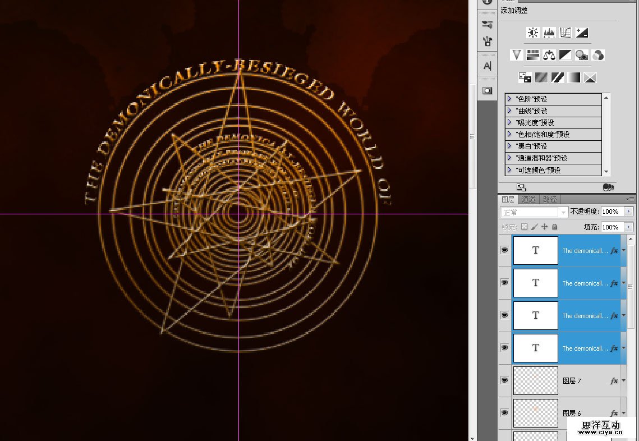Expand the "曲线"预设 presets group
Screen dimensions: 639x441
click(509, 111)
